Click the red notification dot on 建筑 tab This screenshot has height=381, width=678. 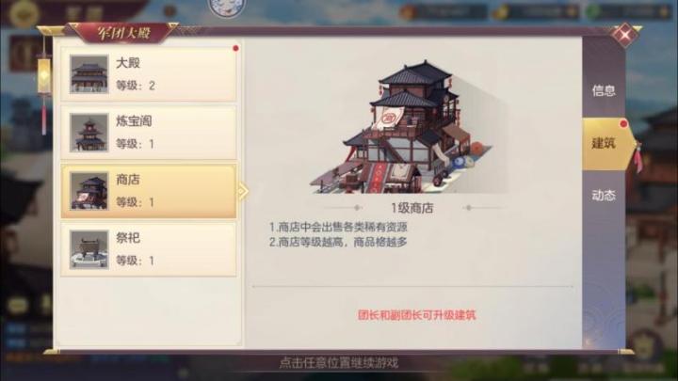(623, 124)
